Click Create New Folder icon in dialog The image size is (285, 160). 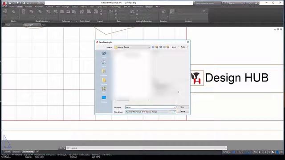[168, 47]
